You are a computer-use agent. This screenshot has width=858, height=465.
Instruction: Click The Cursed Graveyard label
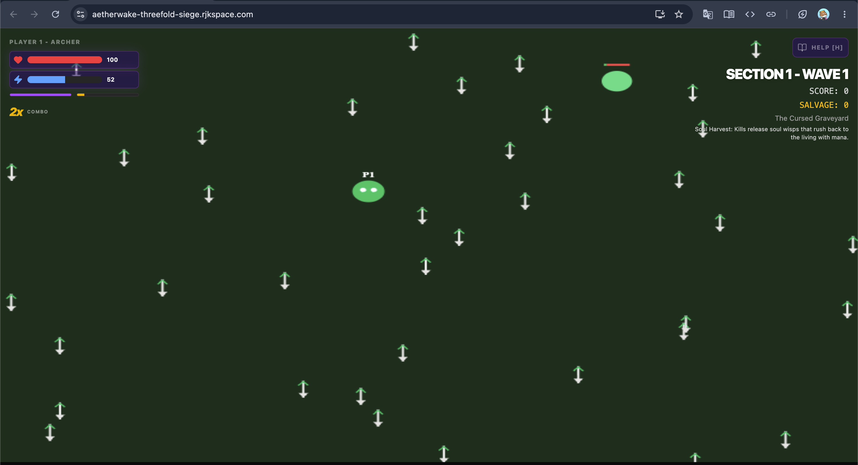pos(811,118)
